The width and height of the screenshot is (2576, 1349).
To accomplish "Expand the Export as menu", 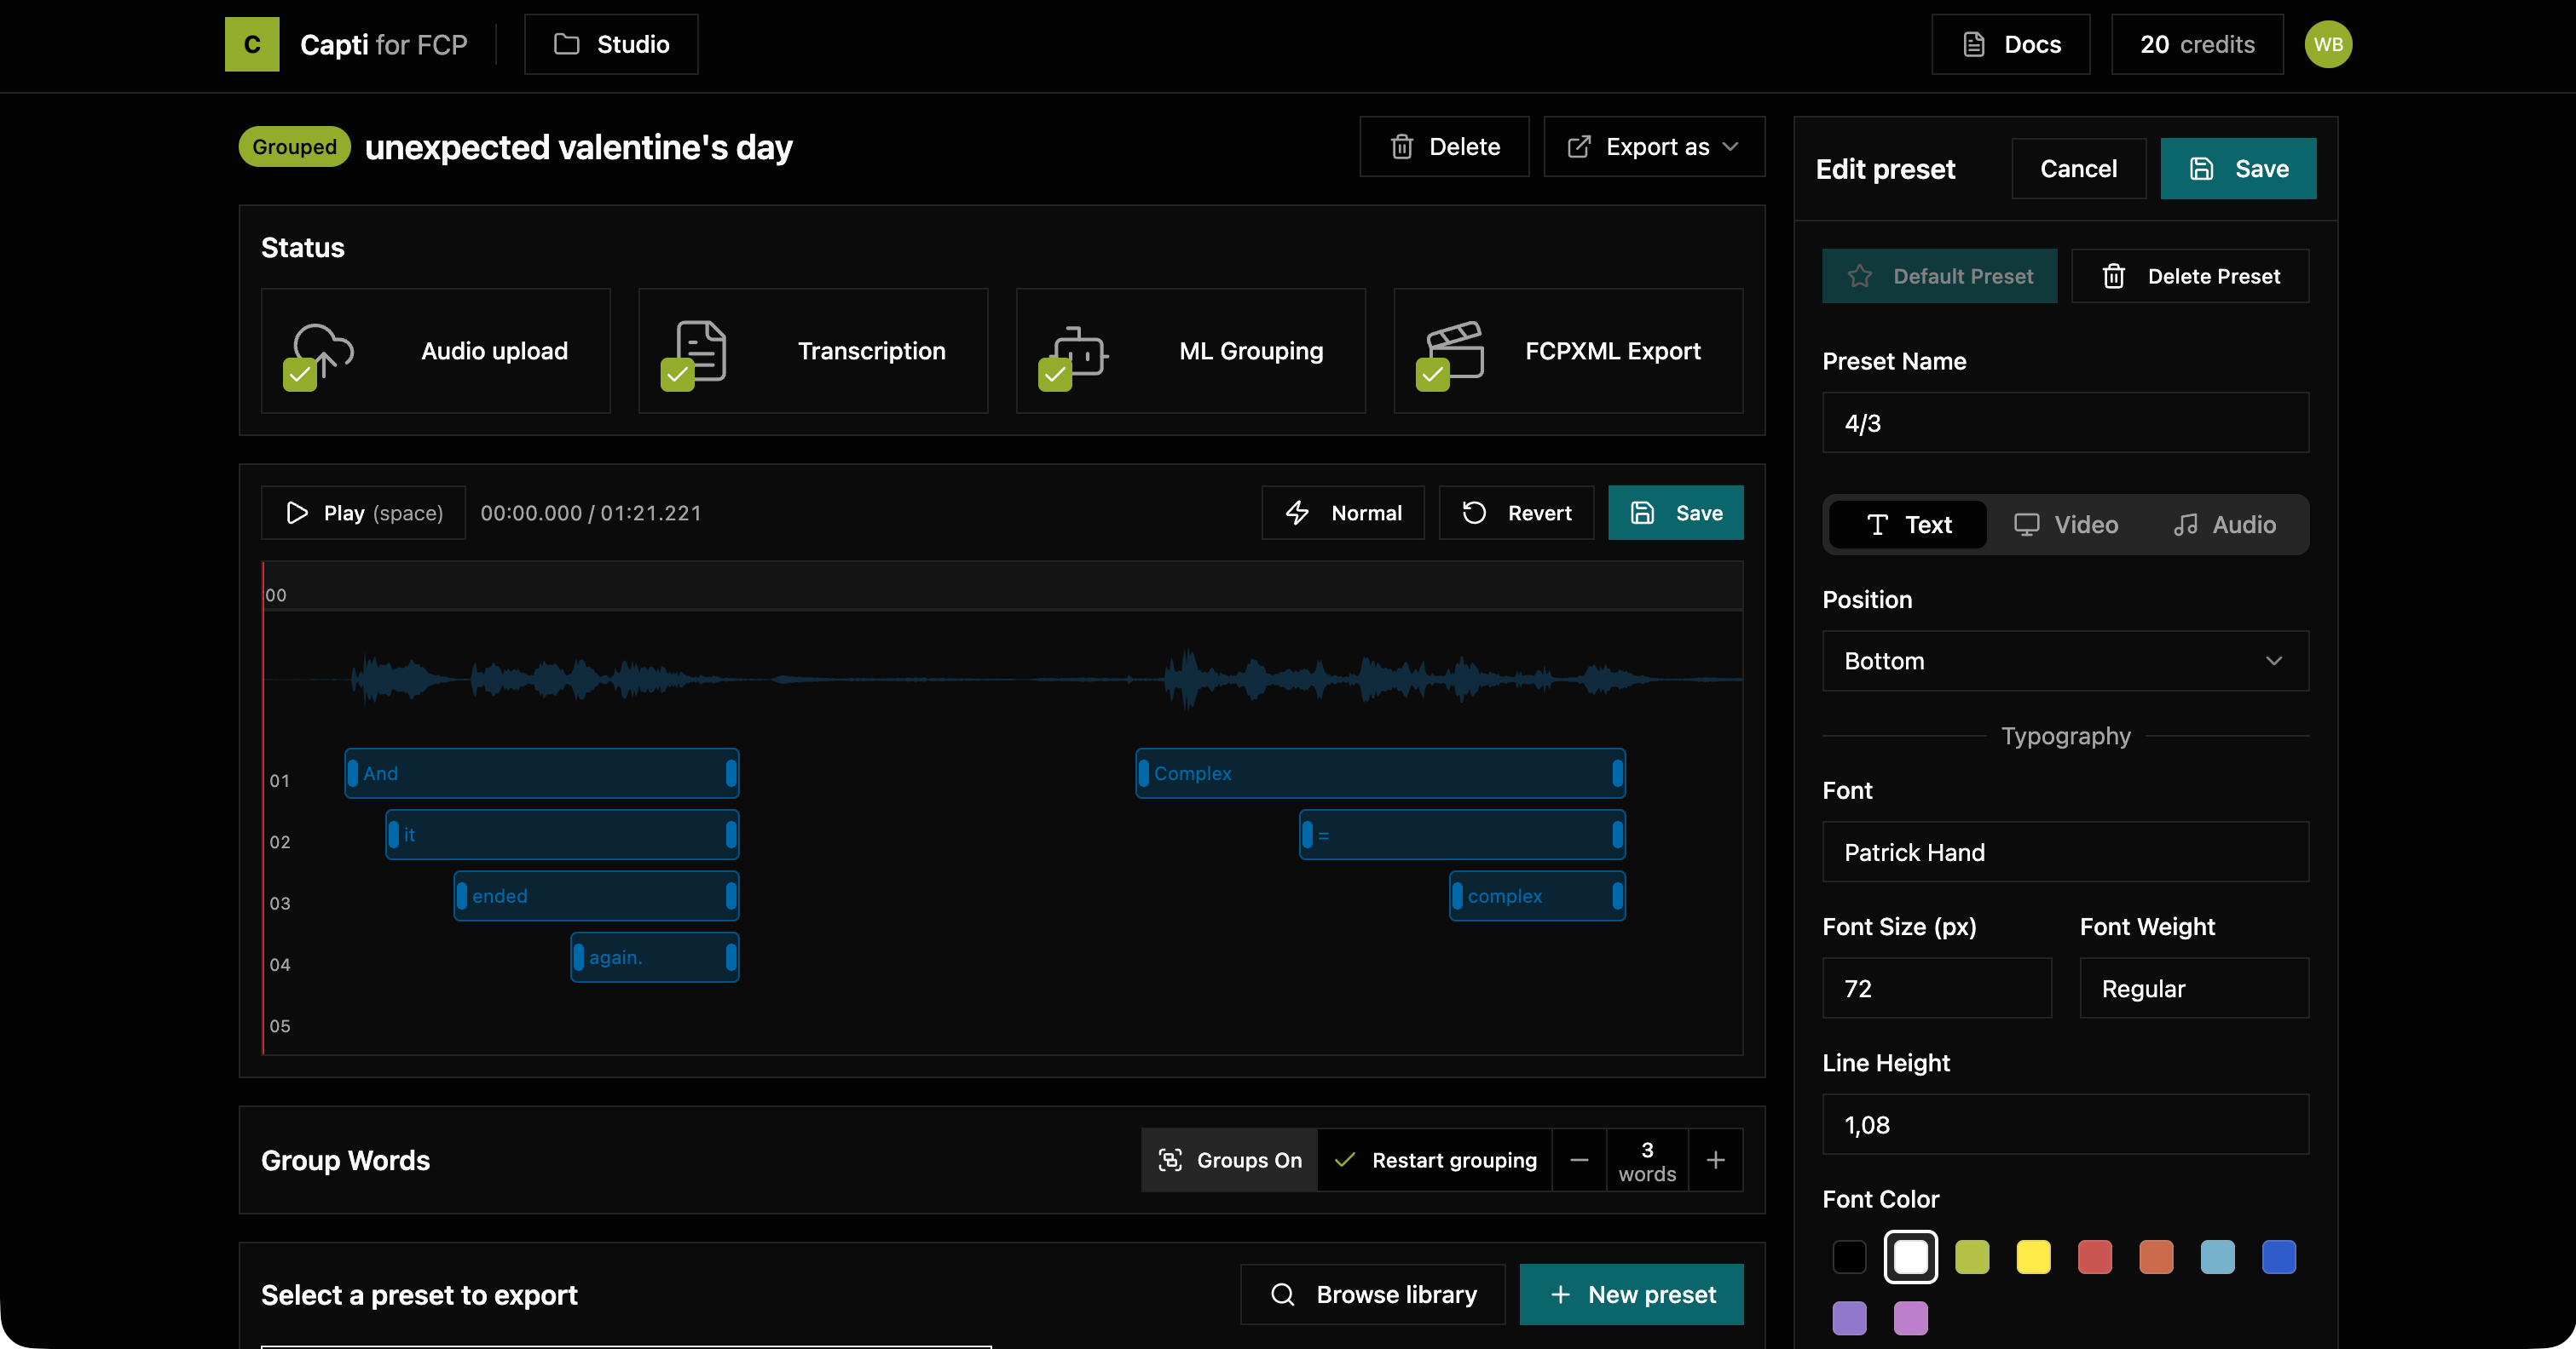I will tap(1654, 146).
